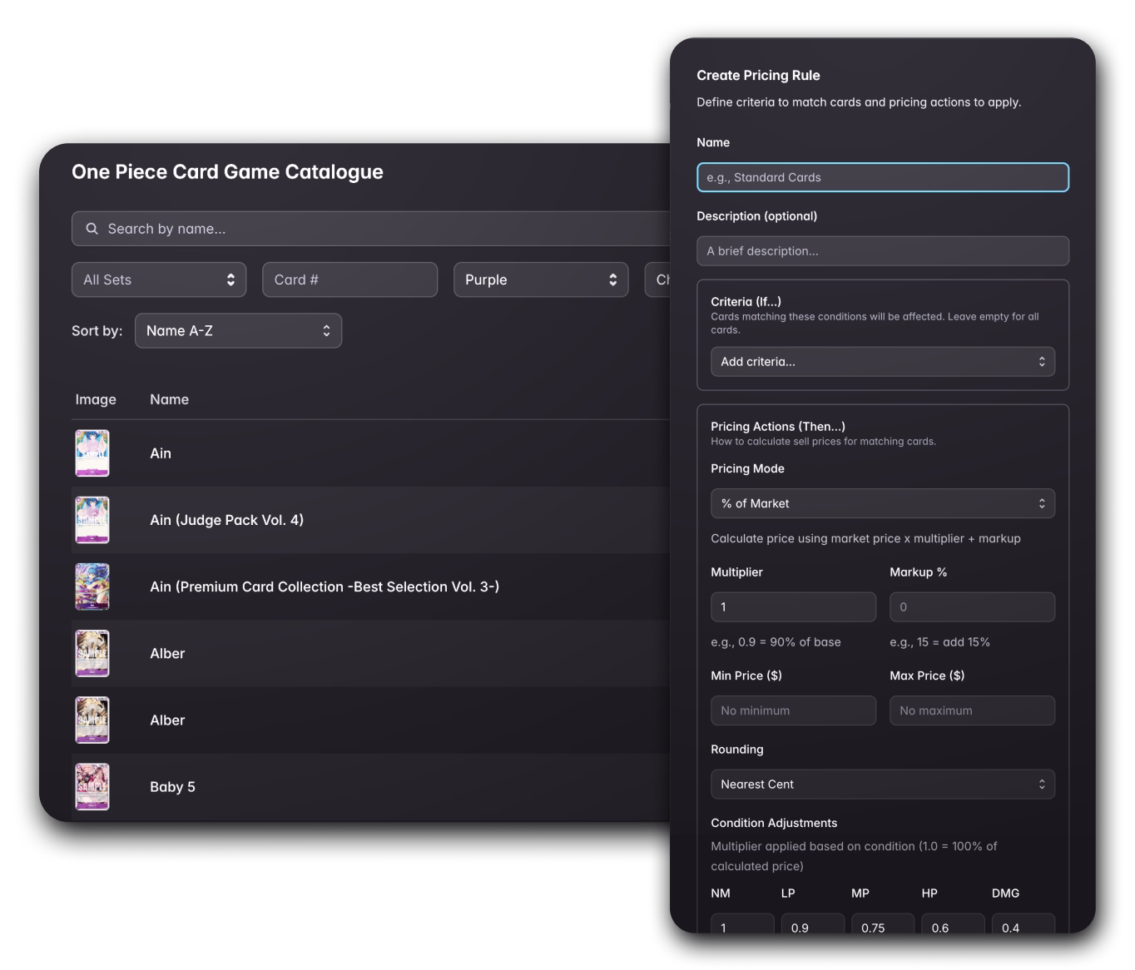Open the Ain (Judge Pack Vol. 4) thumbnail
1135x970 pixels.
tap(92, 520)
